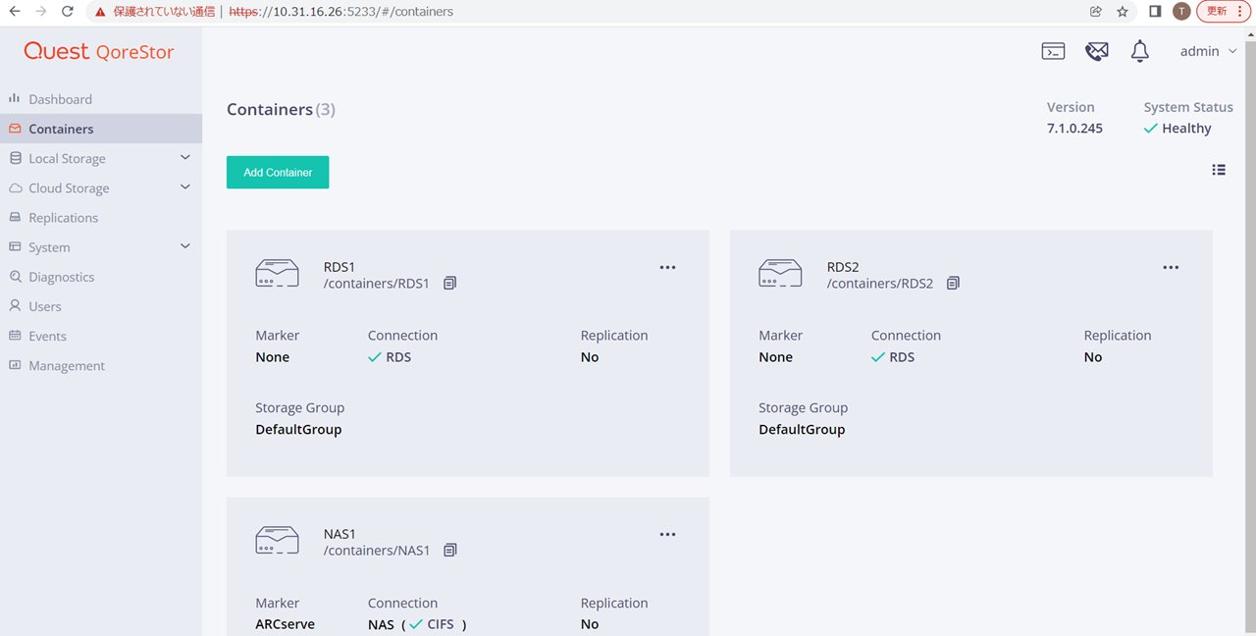Reload the page with browser refresh

coord(67,12)
